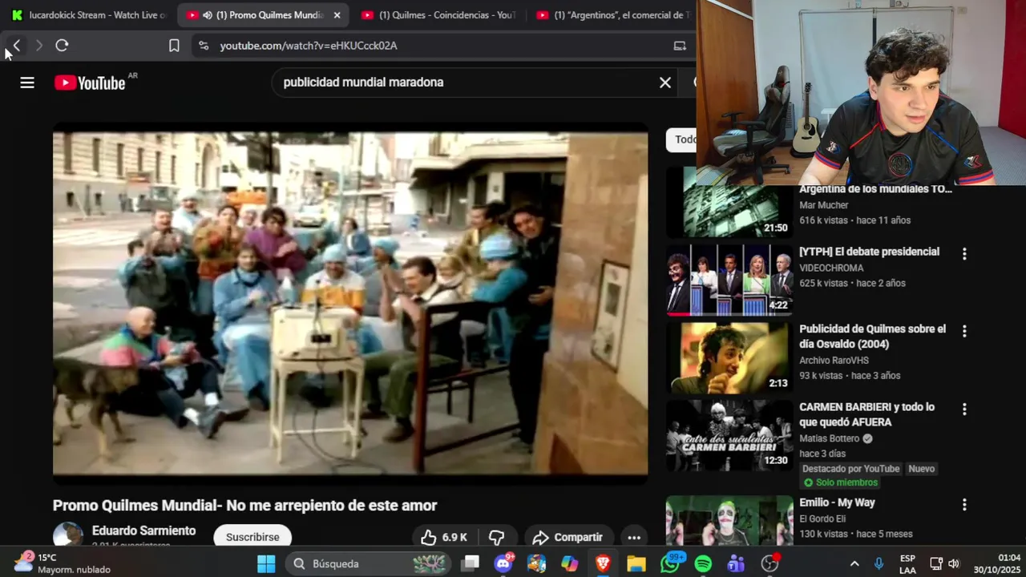
Task: Open WhatsApp from the taskbar
Action: 670,563
